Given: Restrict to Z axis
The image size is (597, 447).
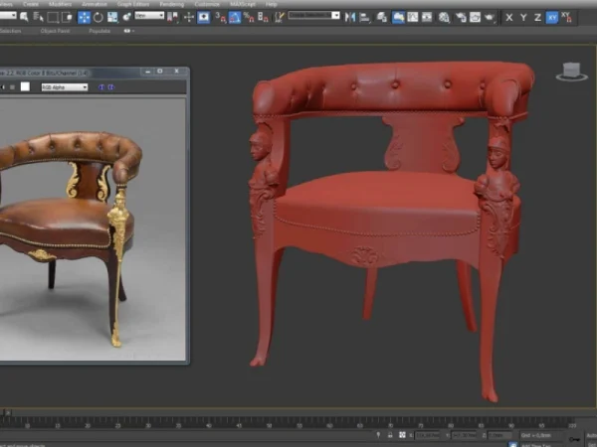Looking at the screenshot, I should tap(537, 18).
